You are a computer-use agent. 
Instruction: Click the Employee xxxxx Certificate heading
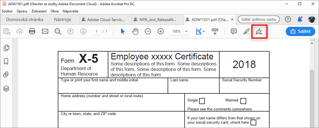click(162, 56)
